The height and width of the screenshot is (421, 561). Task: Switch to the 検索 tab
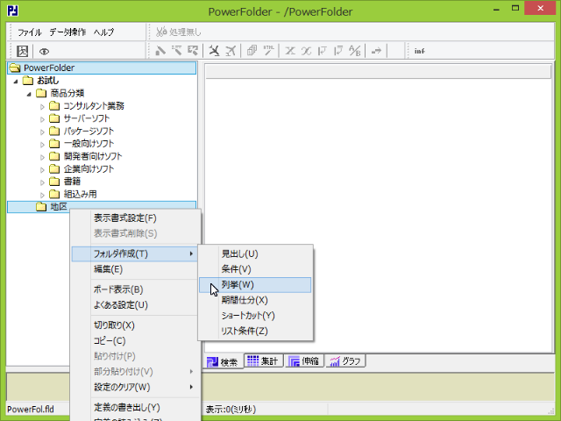(224, 362)
